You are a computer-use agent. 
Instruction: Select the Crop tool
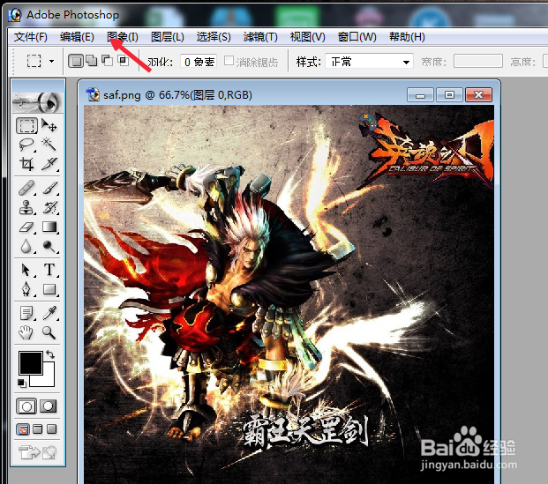coord(26,163)
